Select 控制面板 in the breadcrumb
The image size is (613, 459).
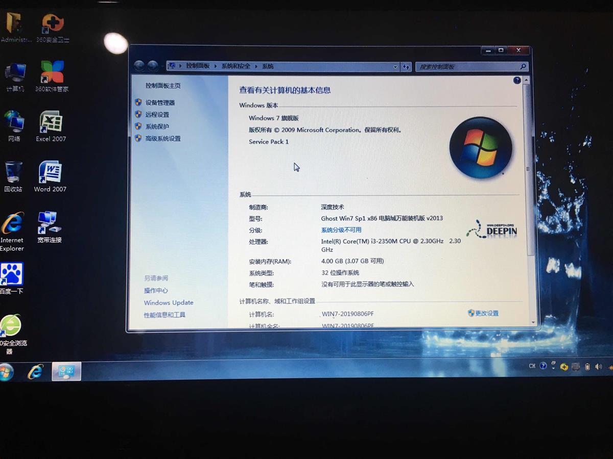(x=198, y=66)
